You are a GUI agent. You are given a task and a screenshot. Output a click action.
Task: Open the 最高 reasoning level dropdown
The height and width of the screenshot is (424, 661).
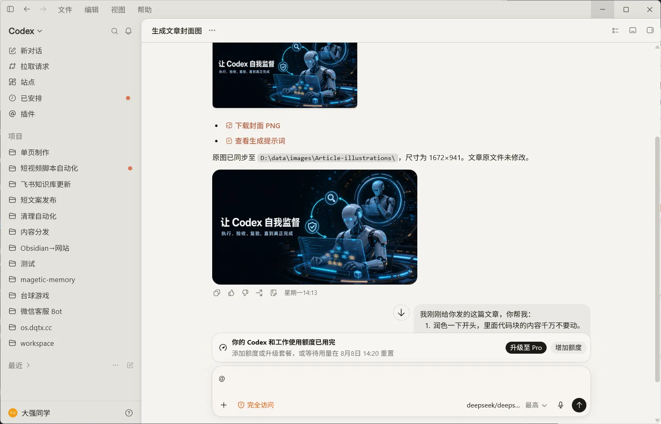coord(536,405)
